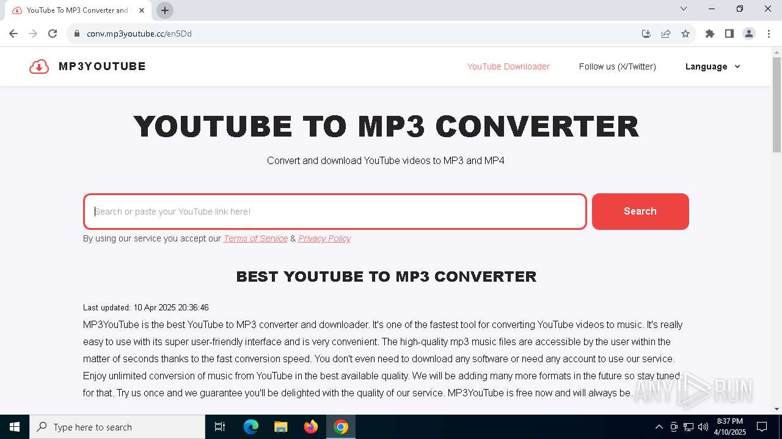Open File Explorer from taskbar
This screenshot has height=439, width=782.
pyautogui.click(x=281, y=427)
